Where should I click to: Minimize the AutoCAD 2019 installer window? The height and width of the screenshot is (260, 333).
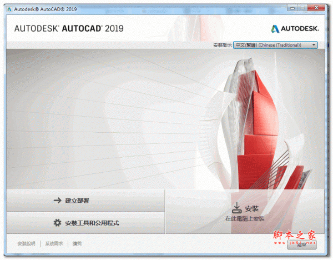pyautogui.click(x=292, y=8)
